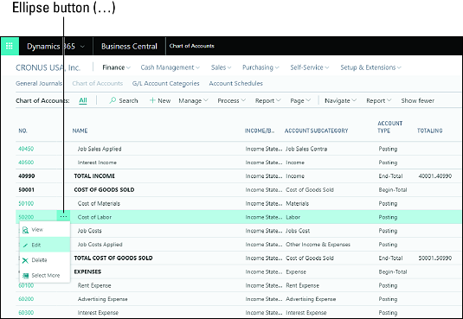Sort by TOTALING column header
463x319 pixels.
(429, 131)
